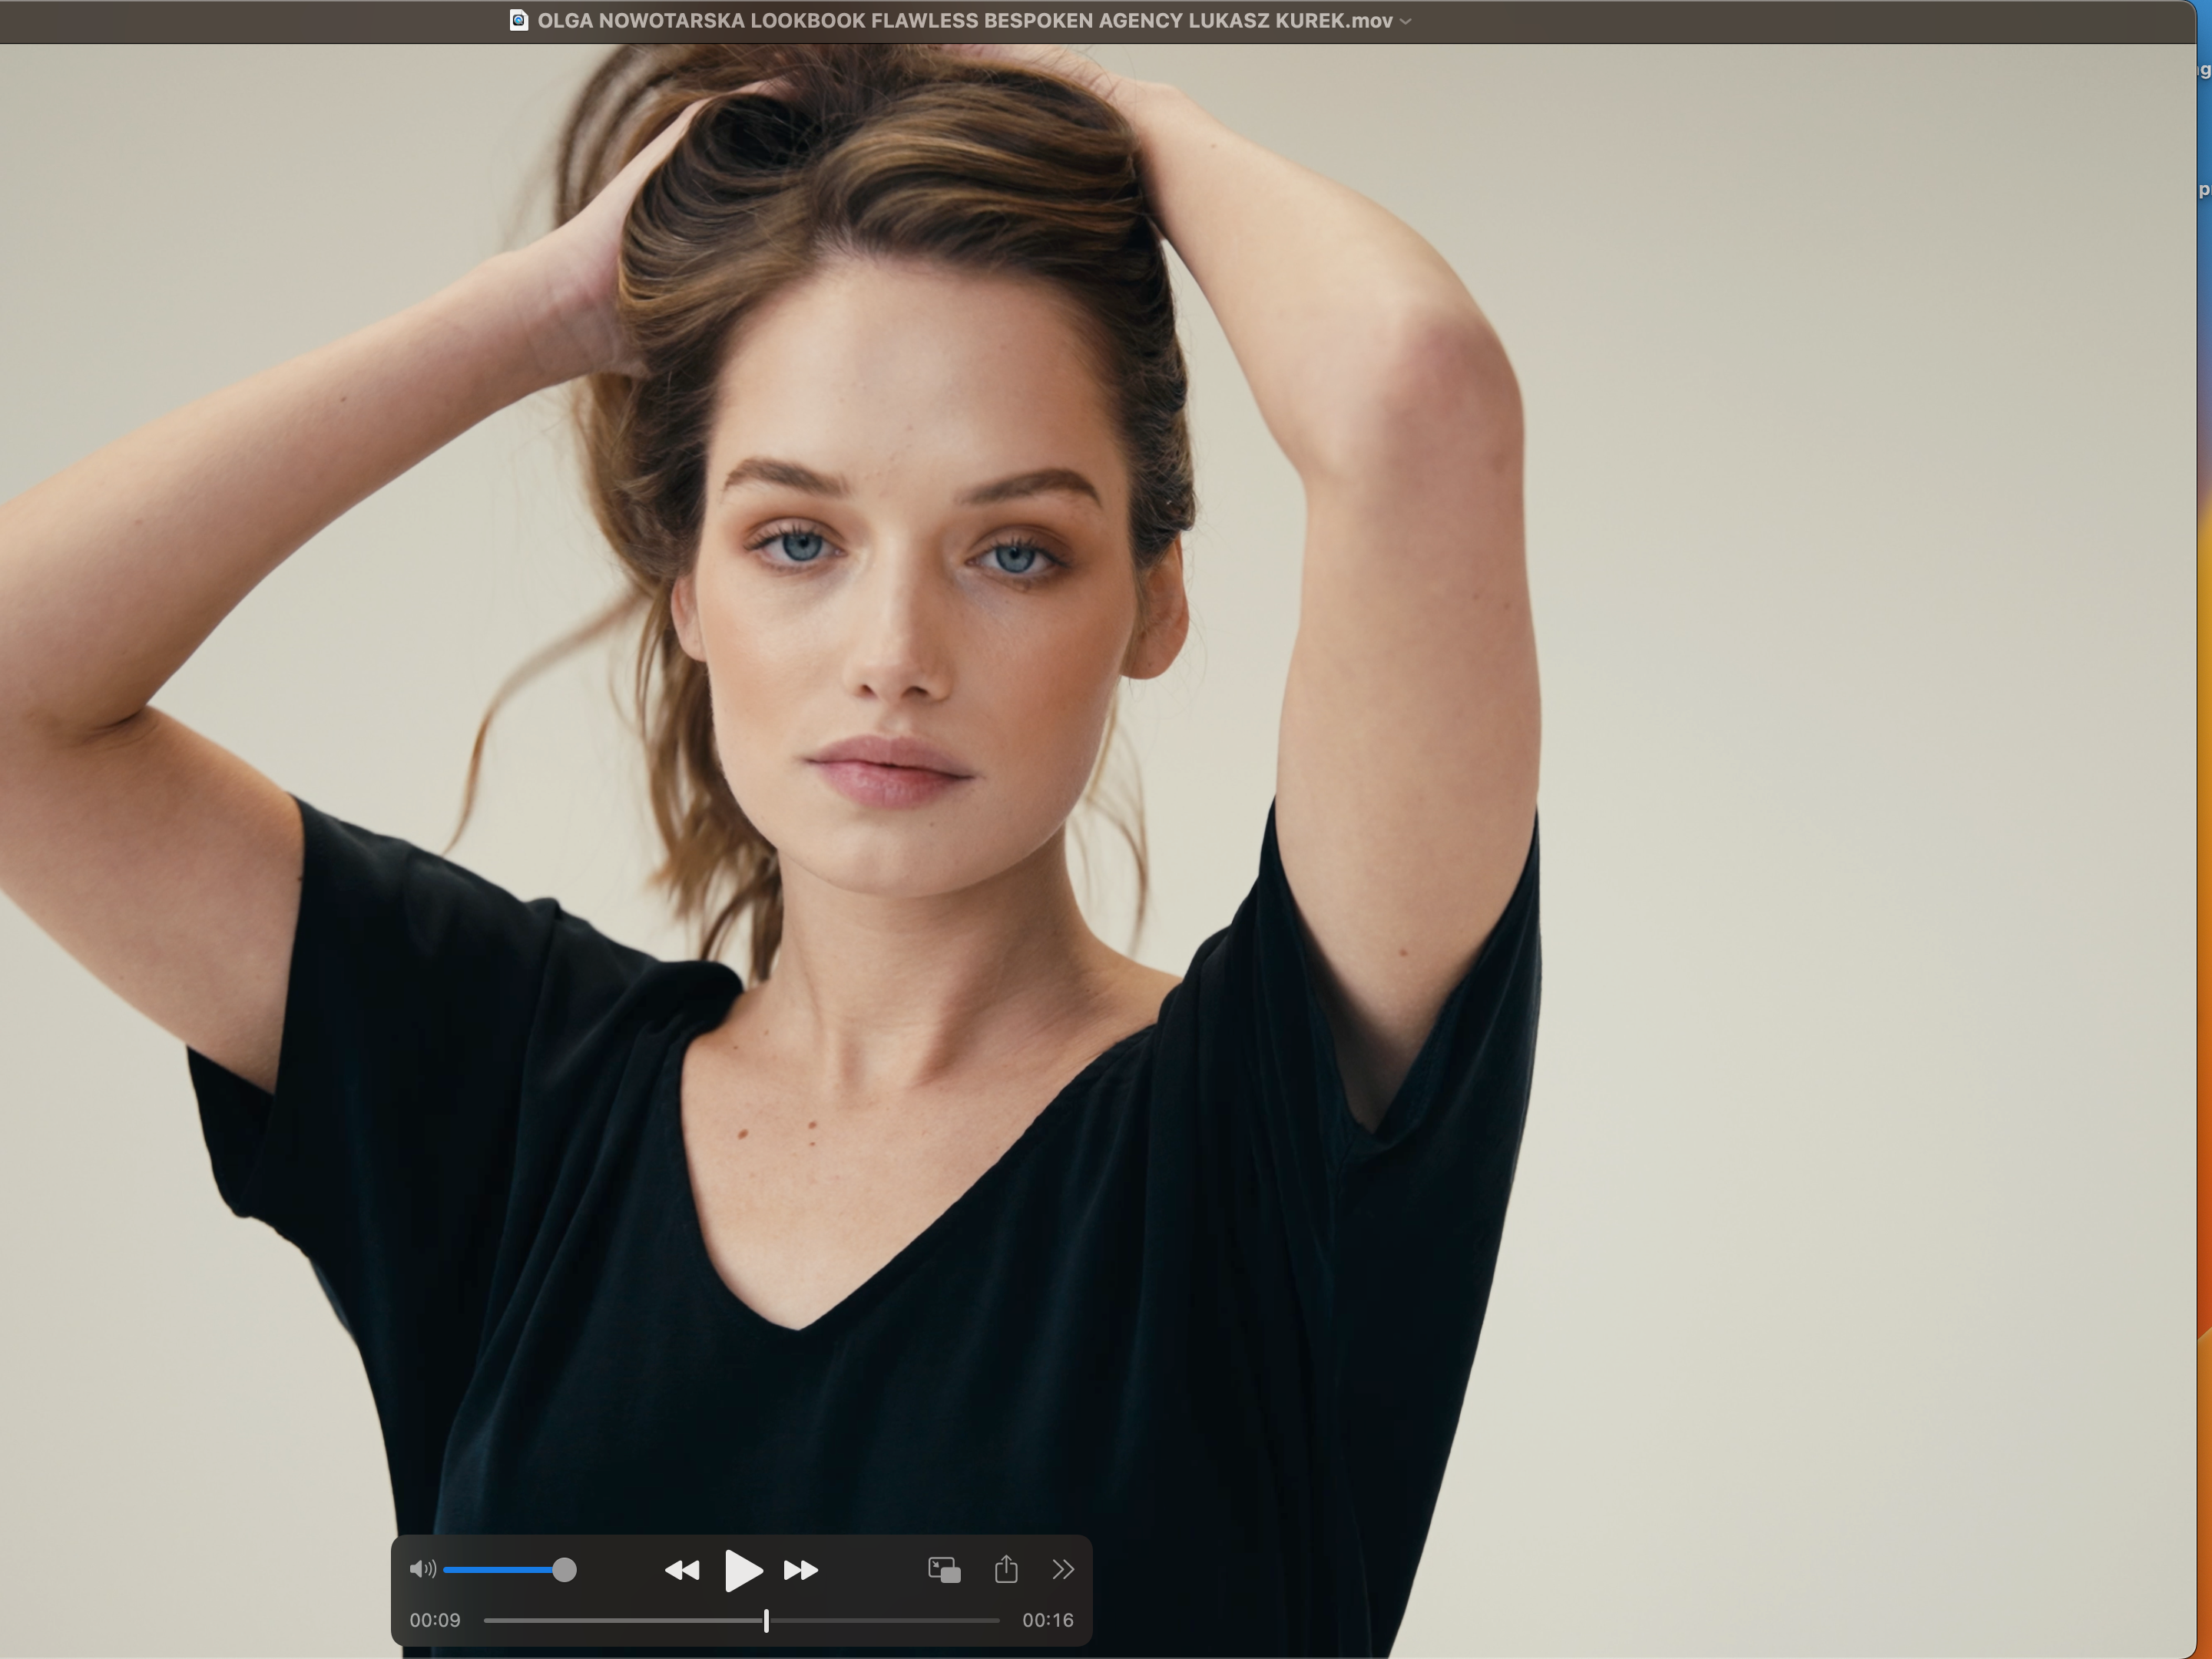Rewind the video with the rewind icon
This screenshot has height=1659, width=2212.
682,1570
